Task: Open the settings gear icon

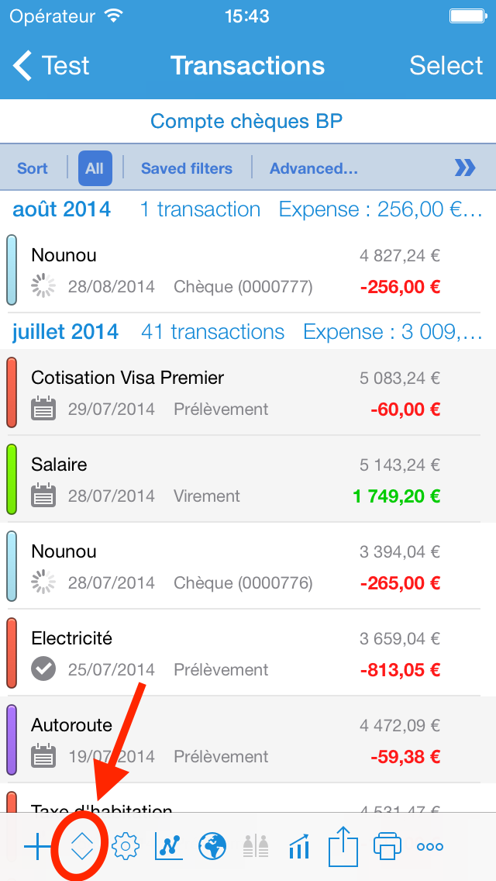Action: click(x=125, y=845)
